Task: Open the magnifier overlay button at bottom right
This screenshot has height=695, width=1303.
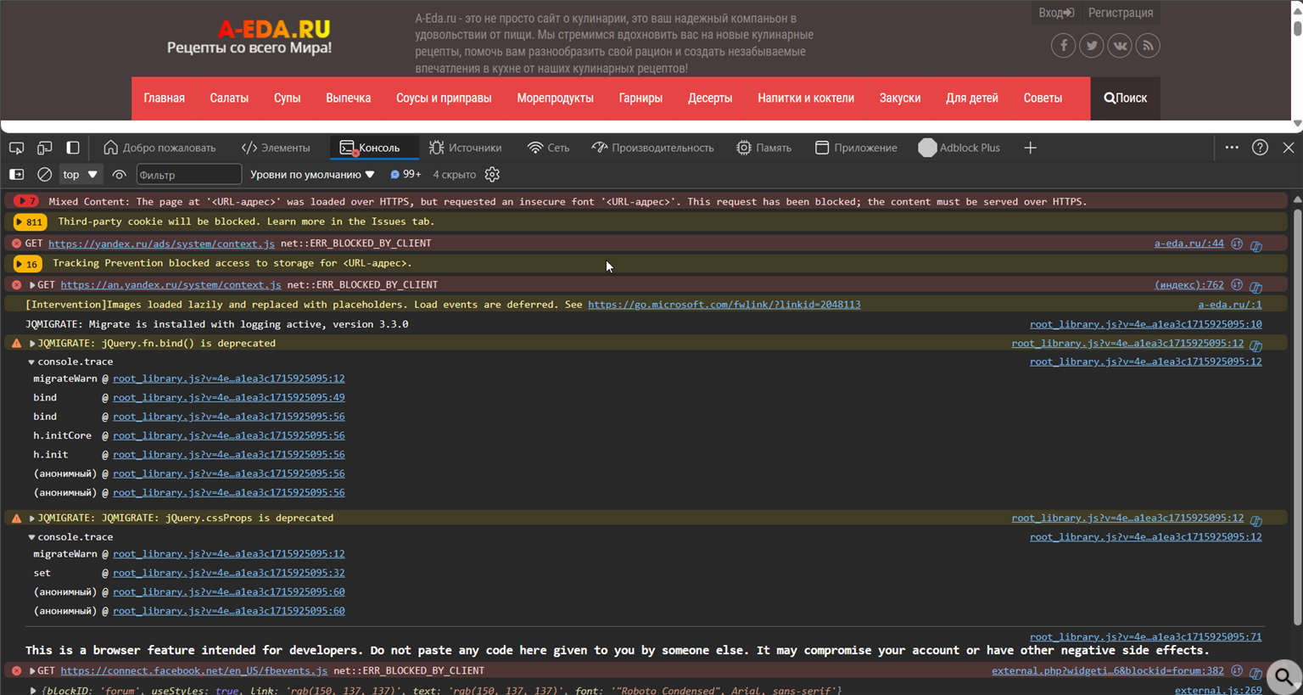Action: coord(1284,676)
